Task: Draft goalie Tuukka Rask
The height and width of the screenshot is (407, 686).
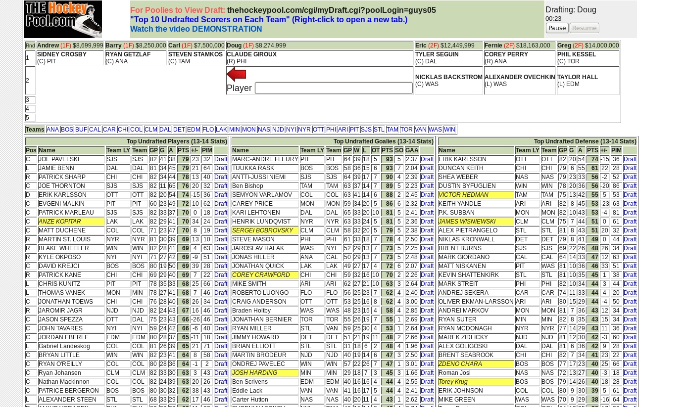Action: tap(427, 168)
